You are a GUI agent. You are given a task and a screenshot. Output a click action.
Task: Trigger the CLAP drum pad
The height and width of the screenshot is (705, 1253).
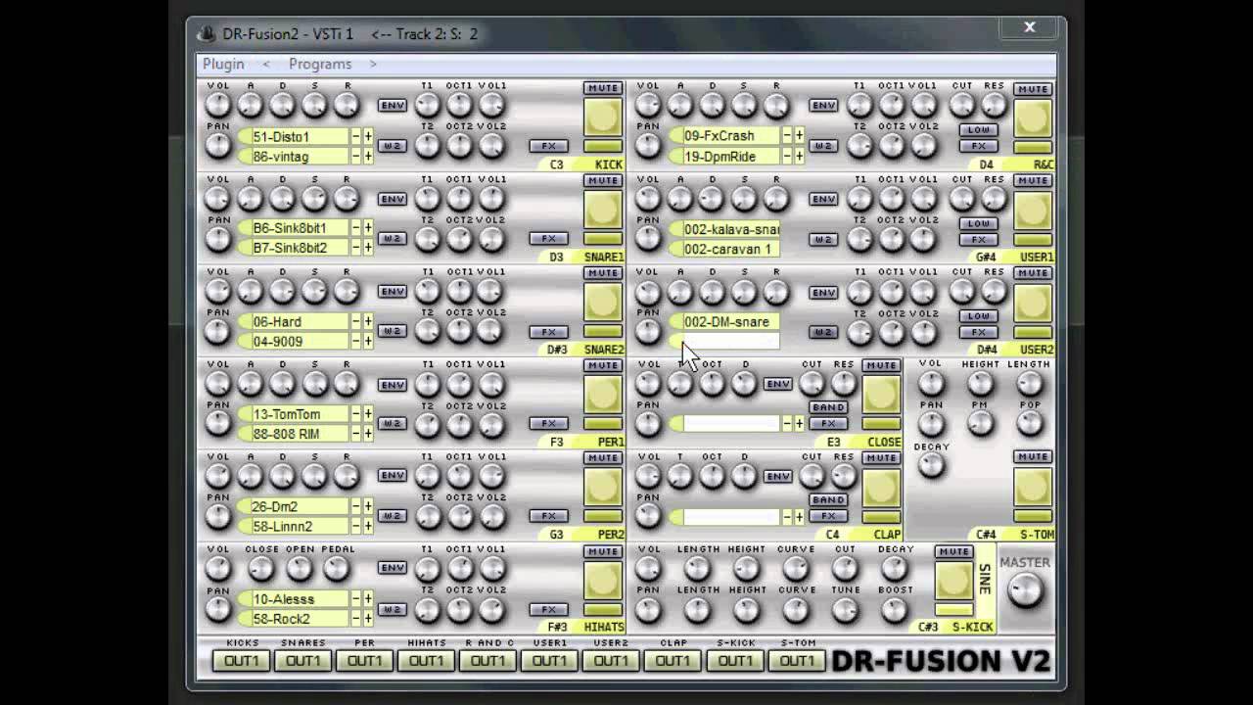[881, 487]
